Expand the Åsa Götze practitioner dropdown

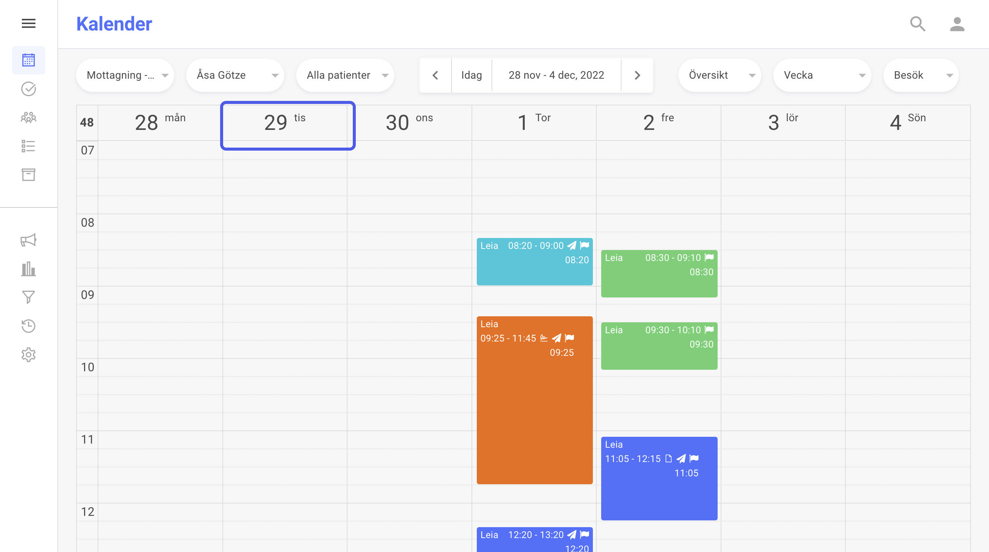tap(235, 75)
